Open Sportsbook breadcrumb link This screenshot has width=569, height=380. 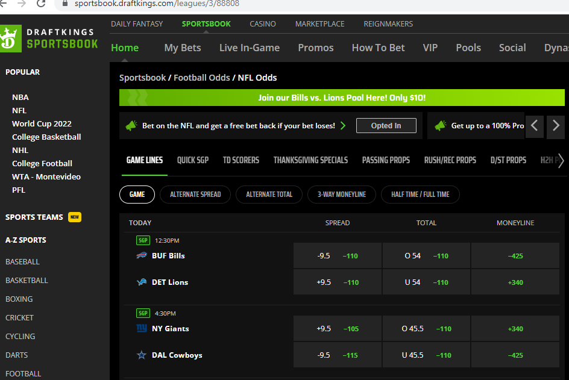point(143,78)
